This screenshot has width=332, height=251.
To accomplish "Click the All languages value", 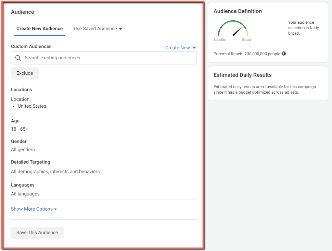I will tap(25, 194).
